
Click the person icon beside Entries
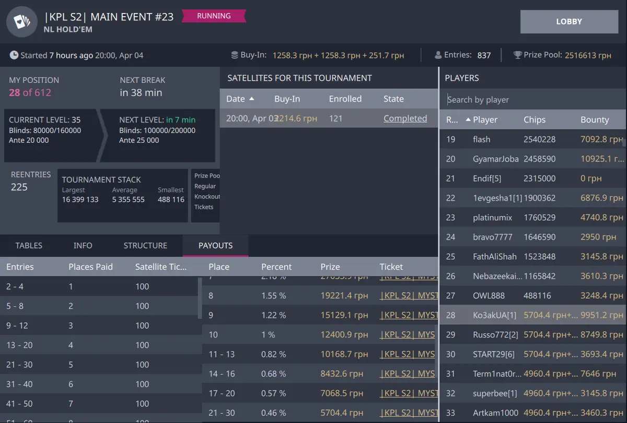pyautogui.click(x=438, y=55)
